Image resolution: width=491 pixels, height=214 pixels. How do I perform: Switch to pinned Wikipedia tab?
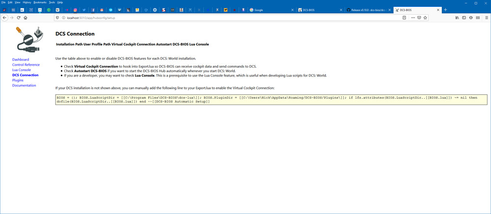click(x=57, y=10)
